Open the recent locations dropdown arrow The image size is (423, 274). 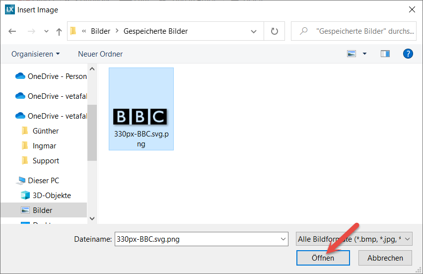point(47,31)
